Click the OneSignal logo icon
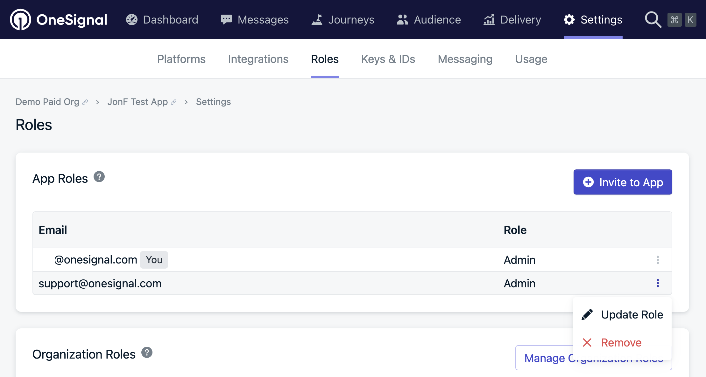 [x=20, y=20]
